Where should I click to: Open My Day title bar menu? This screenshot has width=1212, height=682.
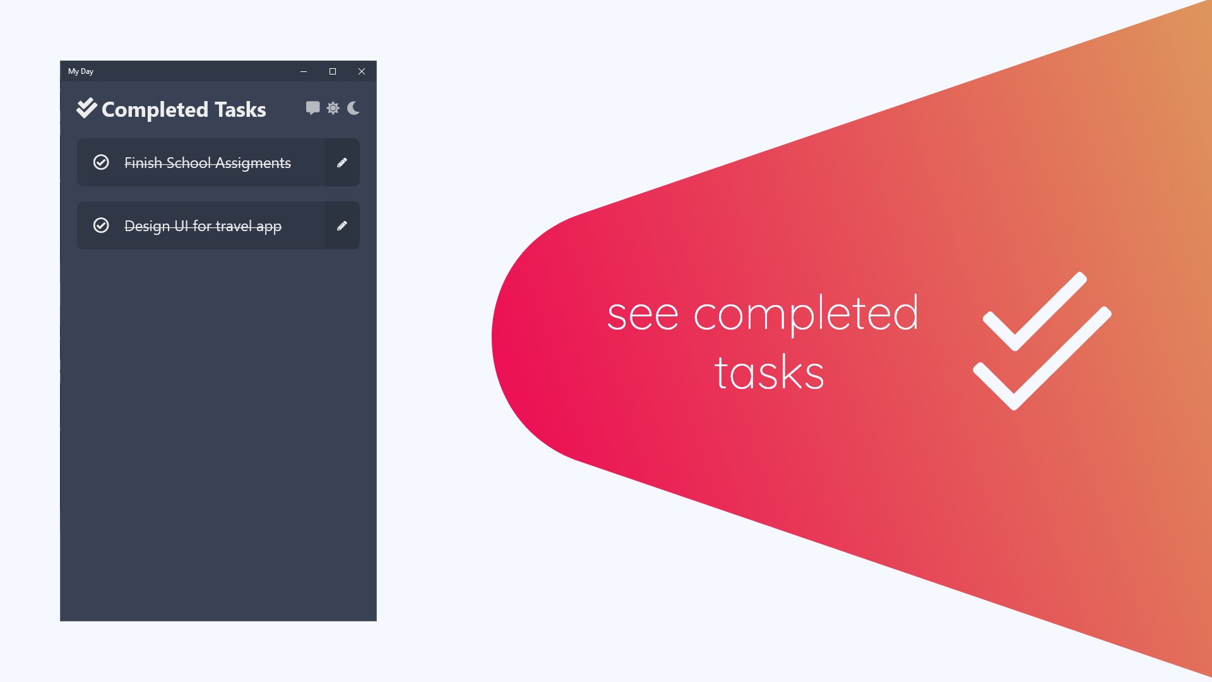pos(81,71)
